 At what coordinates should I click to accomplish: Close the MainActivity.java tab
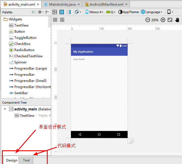tap(79, 4)
